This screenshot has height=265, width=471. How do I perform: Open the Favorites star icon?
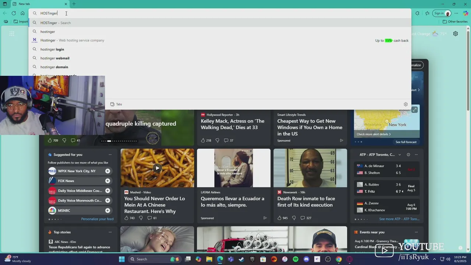point(427,13)
